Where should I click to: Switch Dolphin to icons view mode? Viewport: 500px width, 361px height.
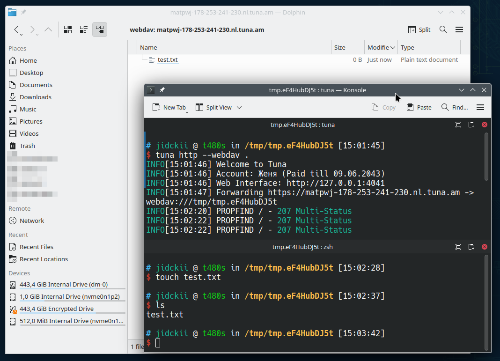coord(67,29)
